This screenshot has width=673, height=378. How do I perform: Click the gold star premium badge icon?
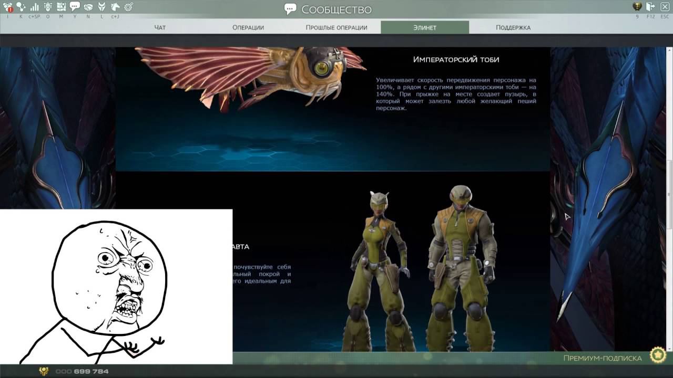pos(658,355)
